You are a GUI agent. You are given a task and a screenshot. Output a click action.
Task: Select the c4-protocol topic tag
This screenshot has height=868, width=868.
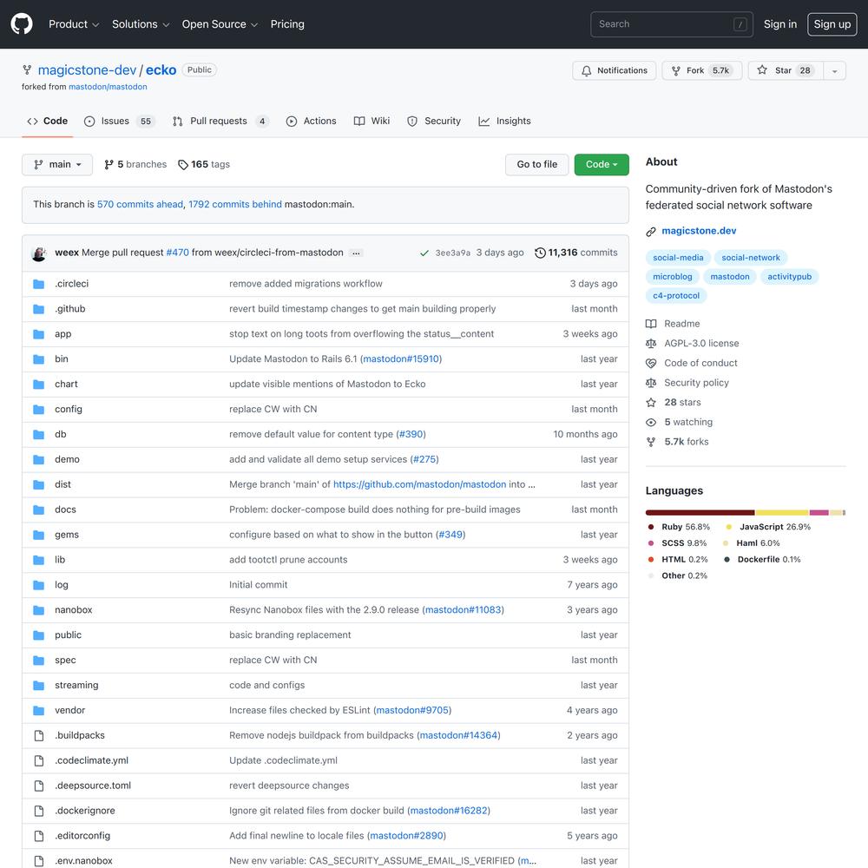(x=676, y=296)
